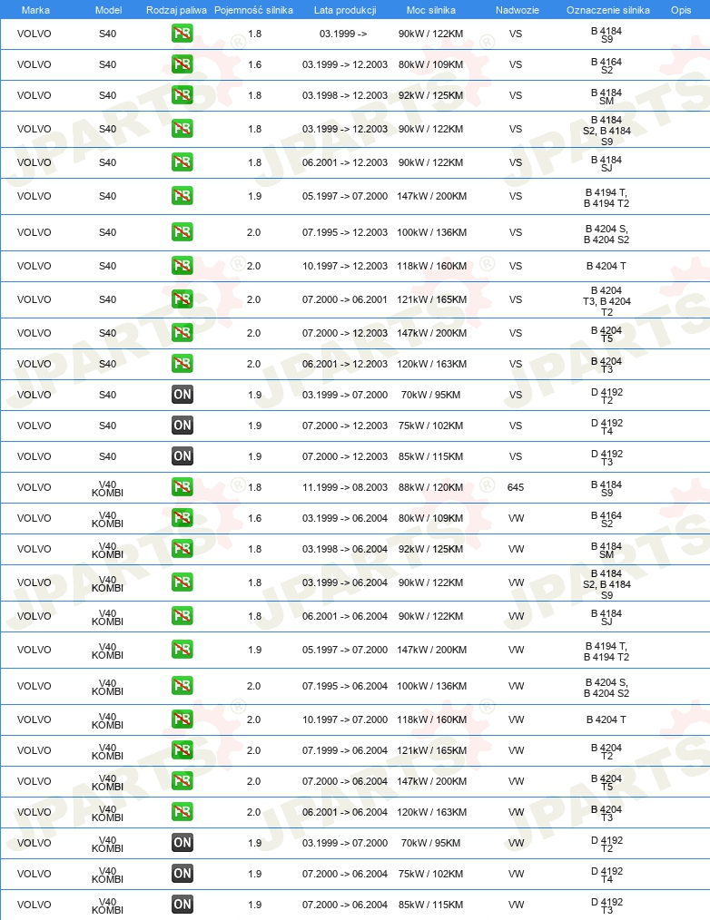The image size is (710, 920).
Task: Click diesel ON icon in S40 70kW / 95KM row
Action: click(x=182, y=395)
